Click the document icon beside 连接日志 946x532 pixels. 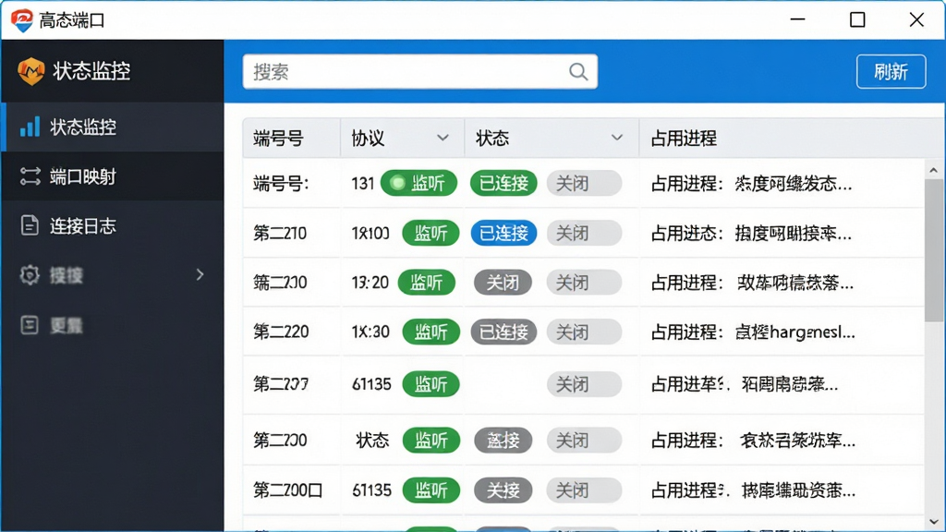pos(30,225)
